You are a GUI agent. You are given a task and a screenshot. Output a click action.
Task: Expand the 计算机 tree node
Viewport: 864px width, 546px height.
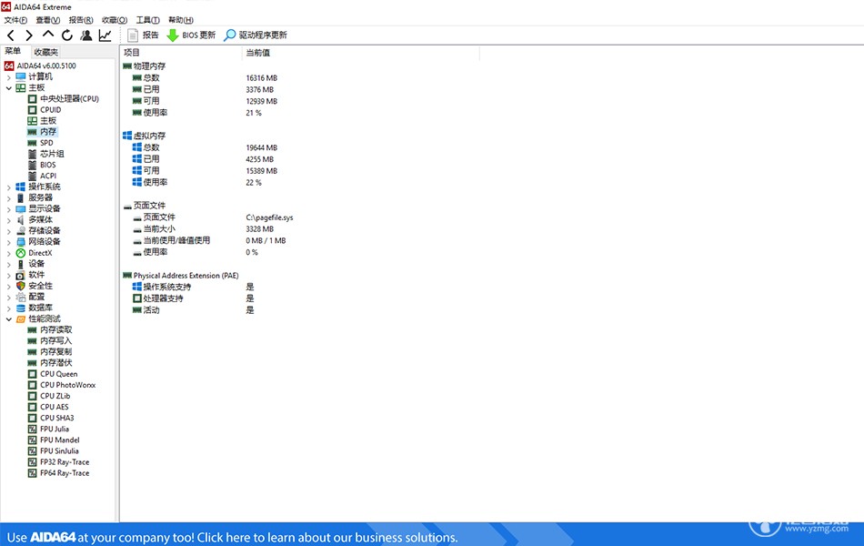[x=8, y=77]
